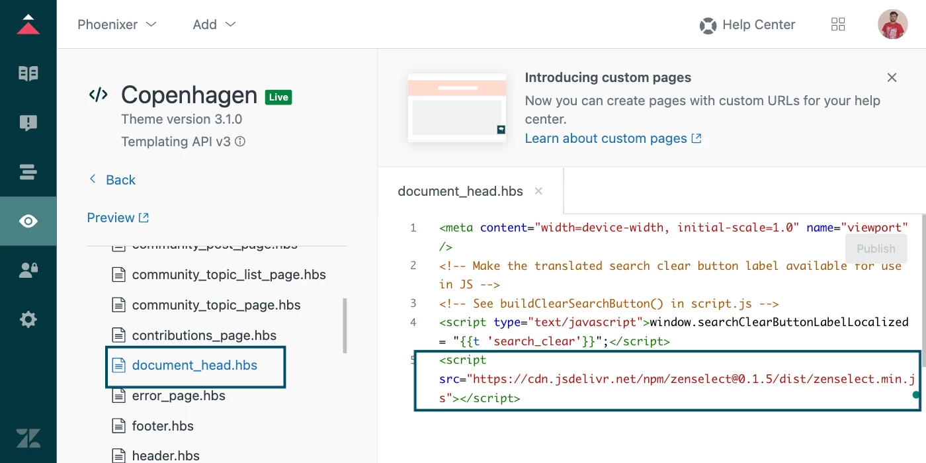Click file icon beside contributions_page.hbs
This screenshot has height=463, width=926.
(x=118, y=335)
